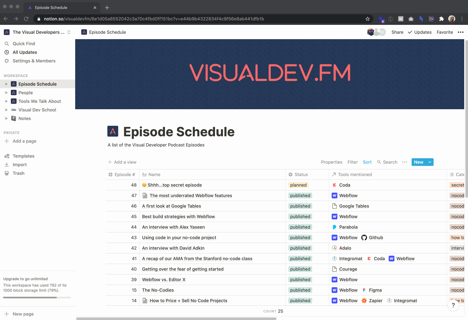Screen dimensions: 468x320
Task: Click the planned status tag
Action: pos(299,185)
